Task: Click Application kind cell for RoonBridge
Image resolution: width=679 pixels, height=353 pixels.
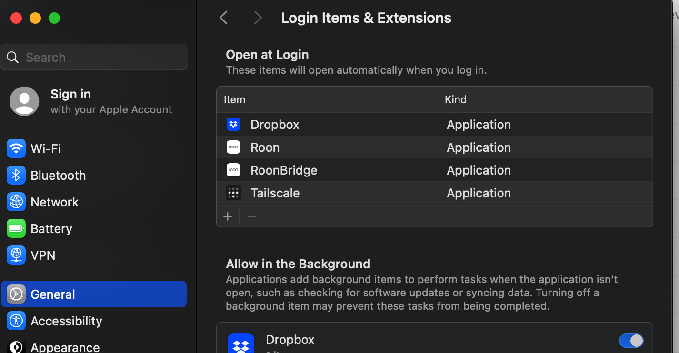Action: pos(479,170)
